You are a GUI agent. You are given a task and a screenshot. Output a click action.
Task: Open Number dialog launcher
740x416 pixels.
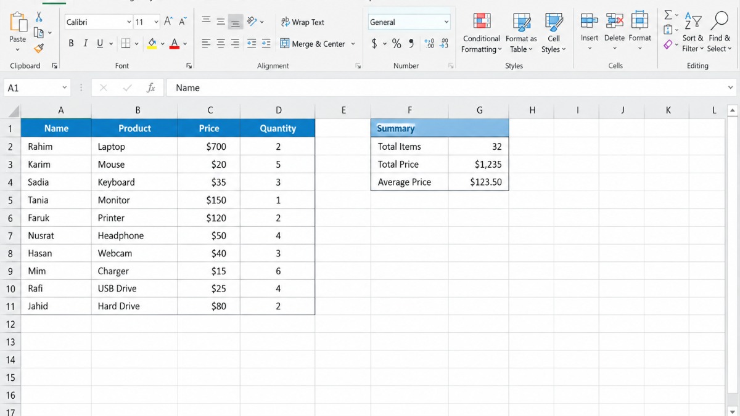(451, 66)
